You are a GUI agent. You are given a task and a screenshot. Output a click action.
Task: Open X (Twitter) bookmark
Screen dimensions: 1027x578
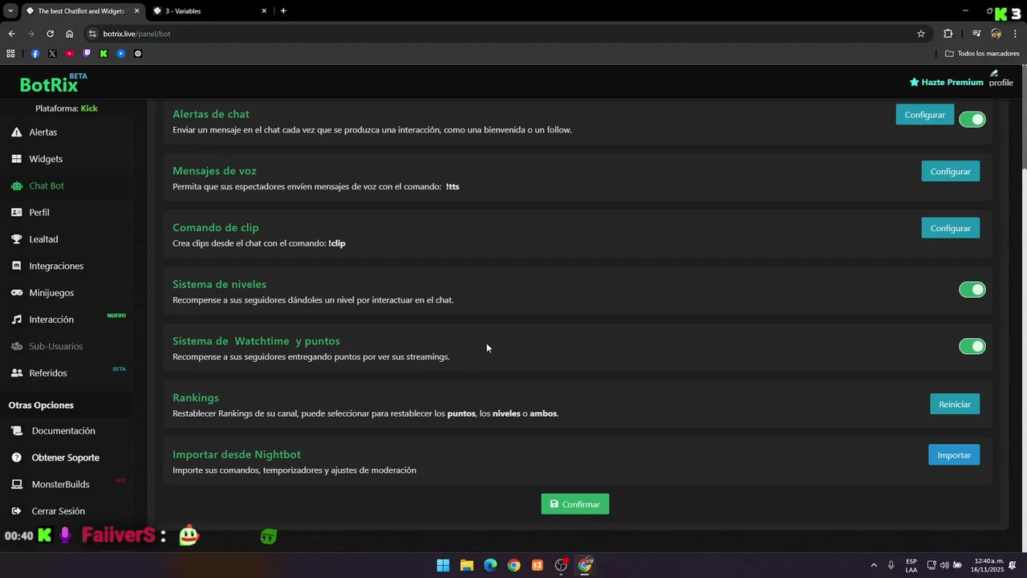pos(52,54)
